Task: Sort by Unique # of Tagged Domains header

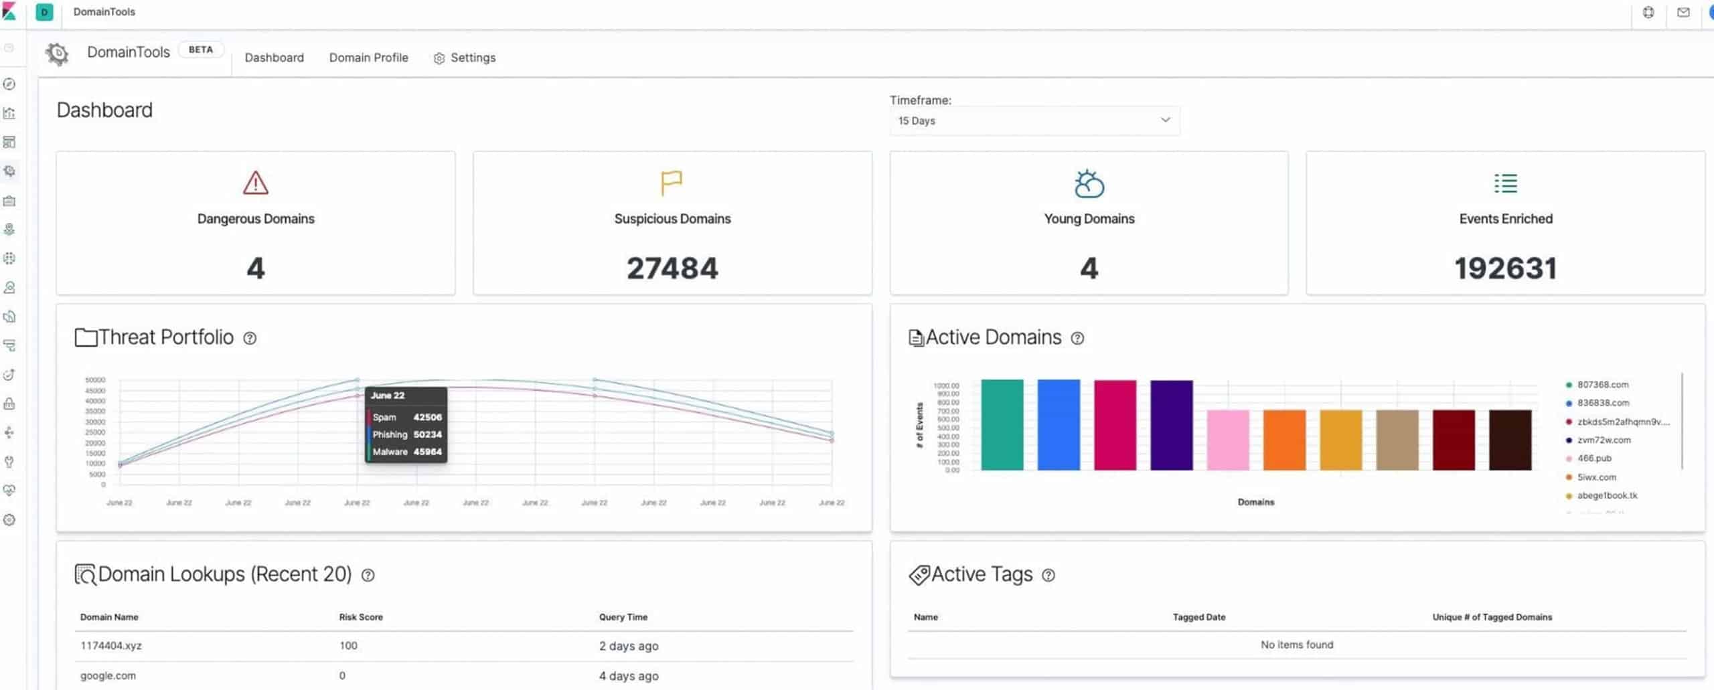Action: [x=1492, y=618]
